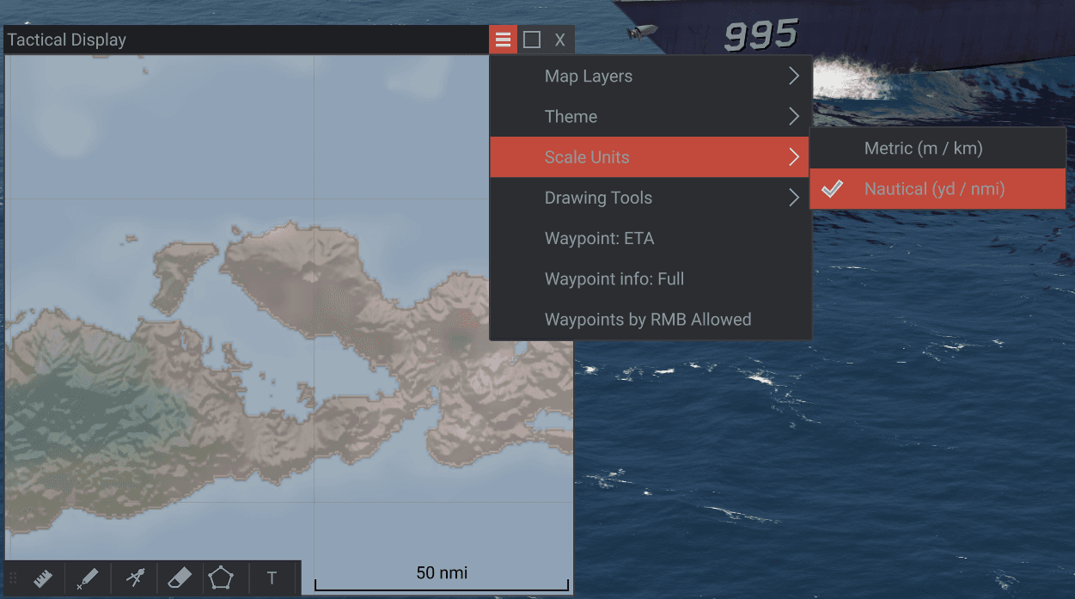Select the compass divider tool
1075x599 pixels.
click(x=135, y=578)
